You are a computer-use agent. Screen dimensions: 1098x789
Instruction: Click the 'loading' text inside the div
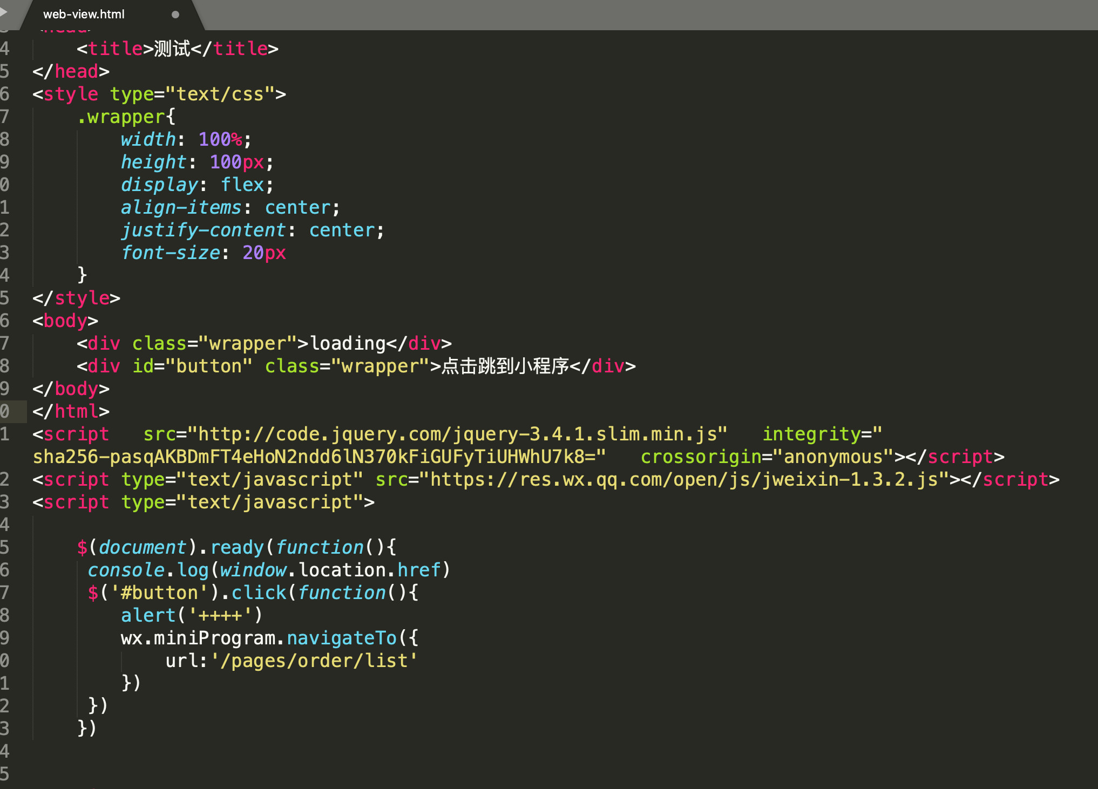(348, 343)
